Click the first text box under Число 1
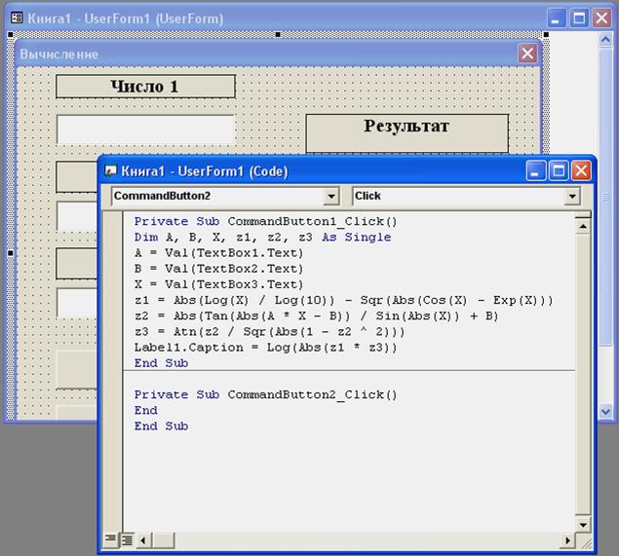This screenshot has width=619, height=556. (x=145, y=129)
